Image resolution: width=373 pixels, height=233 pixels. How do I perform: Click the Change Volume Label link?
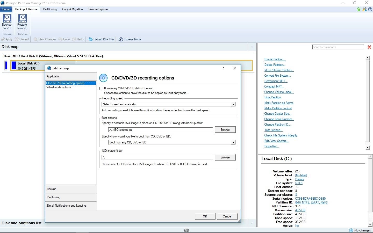pyautogui.click(x=279, y=92)
